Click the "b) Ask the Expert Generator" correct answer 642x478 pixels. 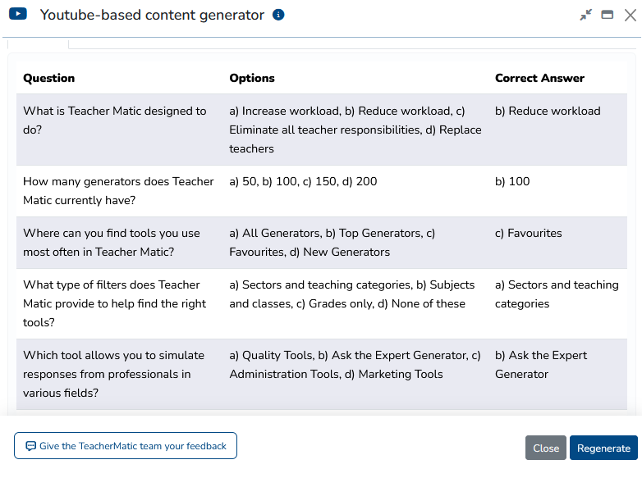[541, 365]
